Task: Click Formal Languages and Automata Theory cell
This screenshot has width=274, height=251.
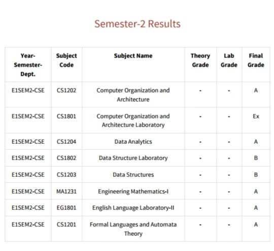Action: point(133,229)
